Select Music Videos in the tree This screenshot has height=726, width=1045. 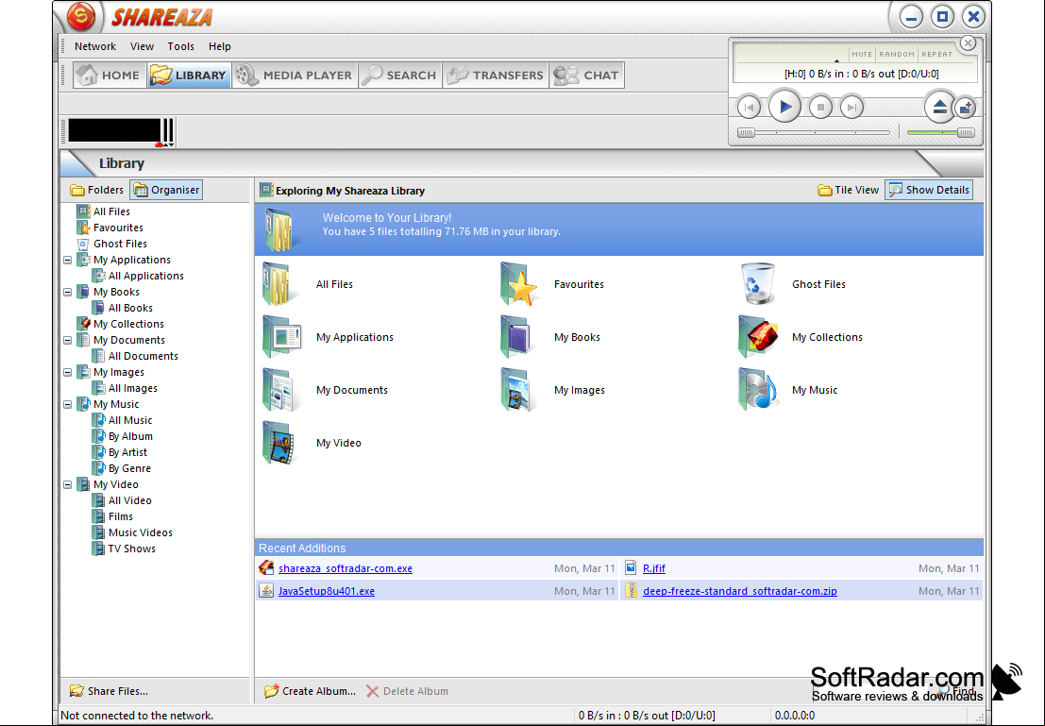[140, 532]
